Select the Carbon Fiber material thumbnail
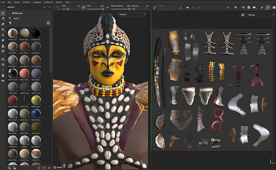The height and width of the screenshot is (170, 276). [36, 33]
